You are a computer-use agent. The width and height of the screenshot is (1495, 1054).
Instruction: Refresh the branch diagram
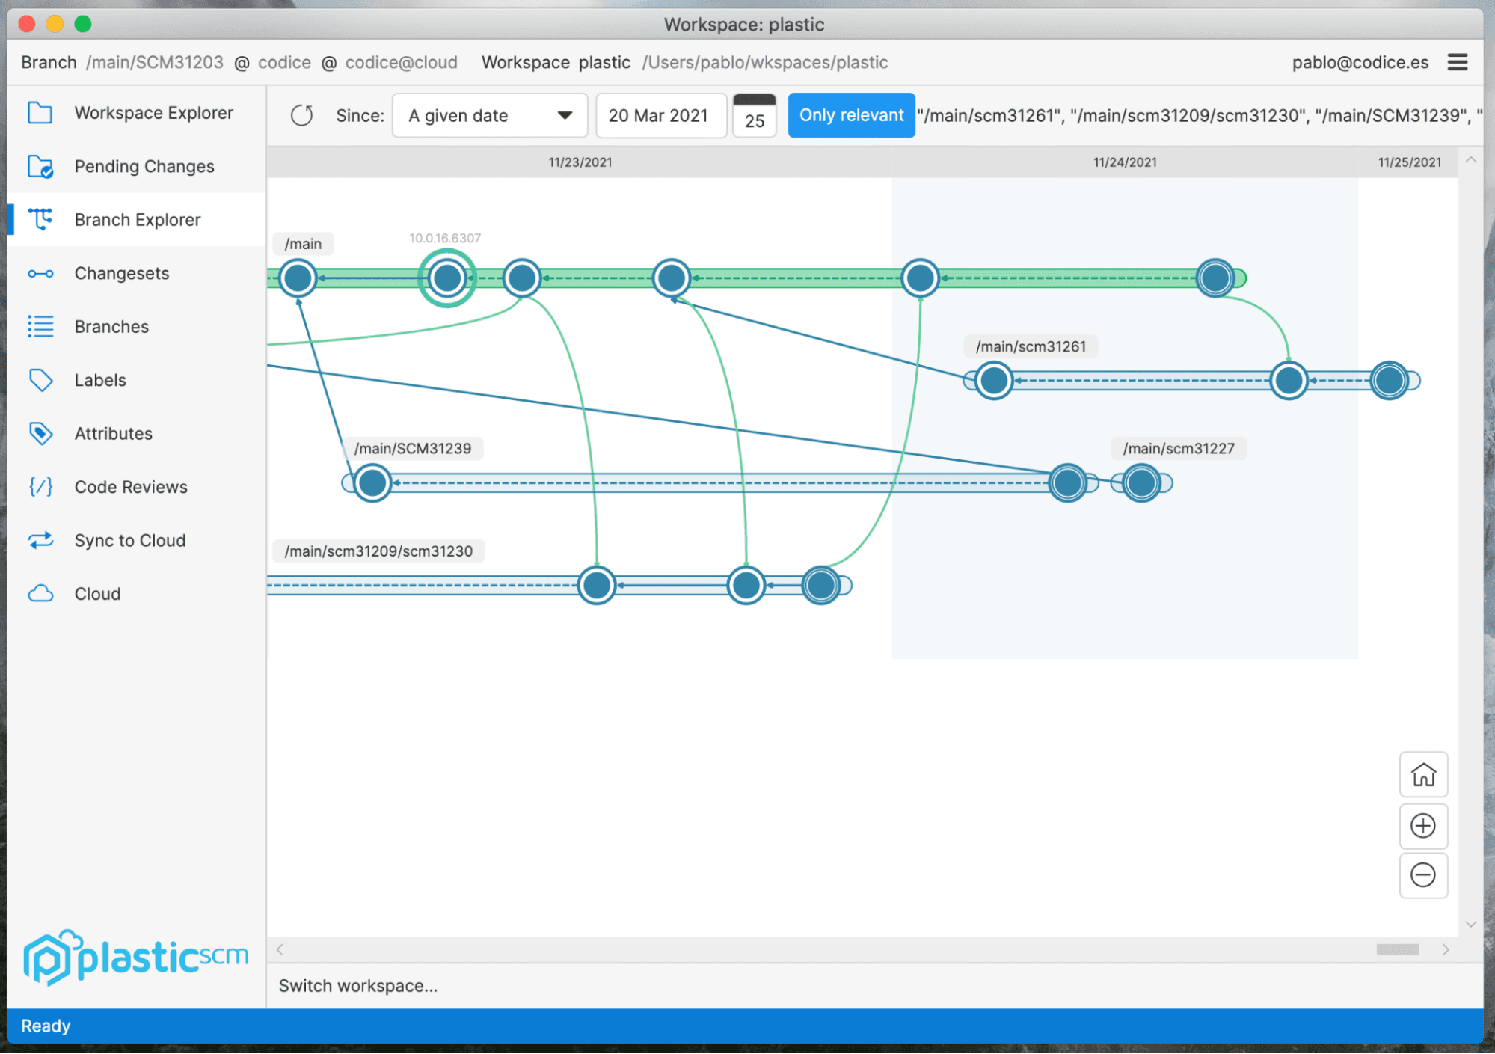click(302, 115)
